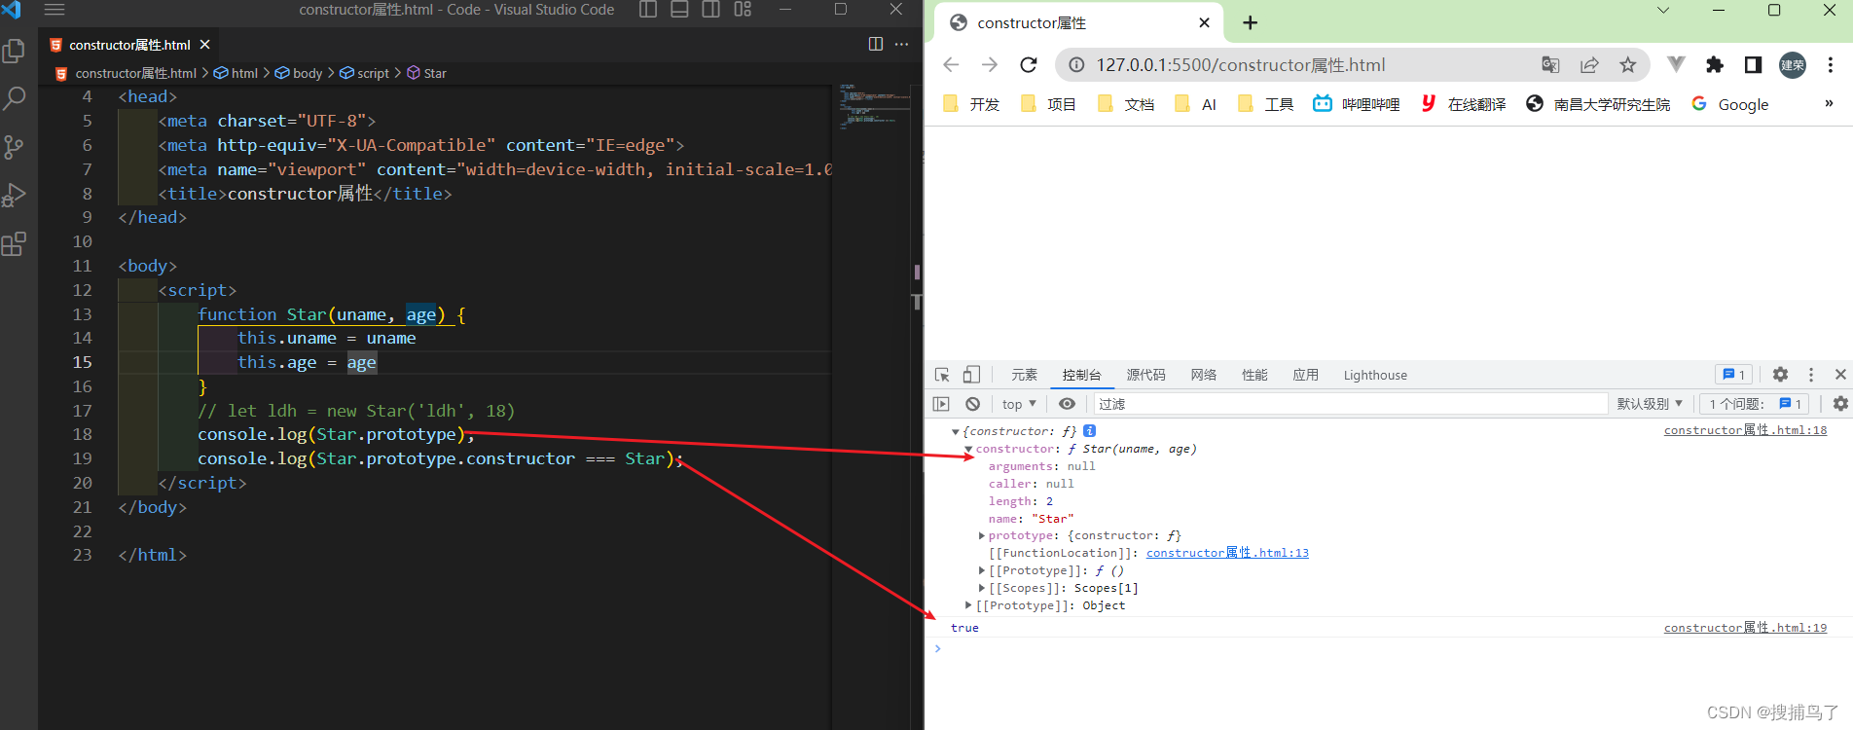Expand the prototype: {constructor: f} entry
Viewport: 1853px width, 730px height.
pos(982,536)
